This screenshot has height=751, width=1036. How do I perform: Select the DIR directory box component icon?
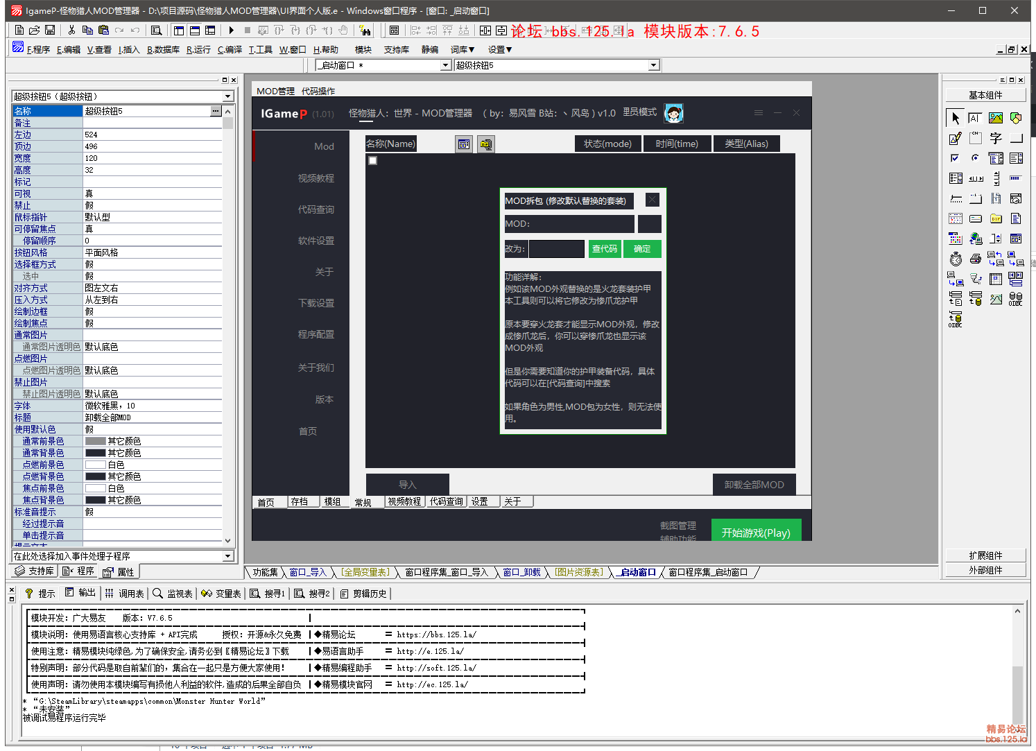coord(996,218)
